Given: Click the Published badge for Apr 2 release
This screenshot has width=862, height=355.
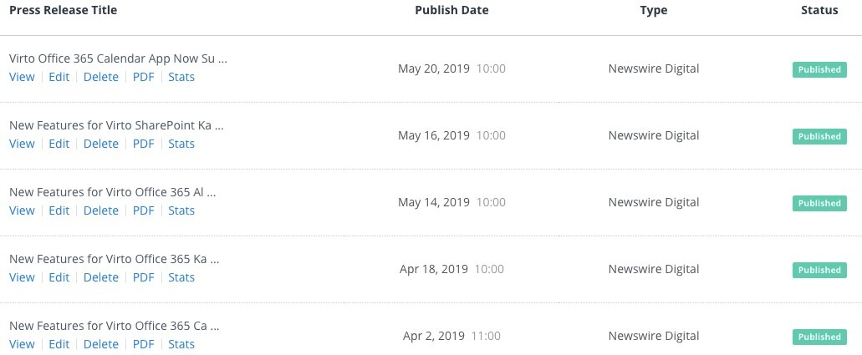Looking at the screenshot, I should point(819,337).
